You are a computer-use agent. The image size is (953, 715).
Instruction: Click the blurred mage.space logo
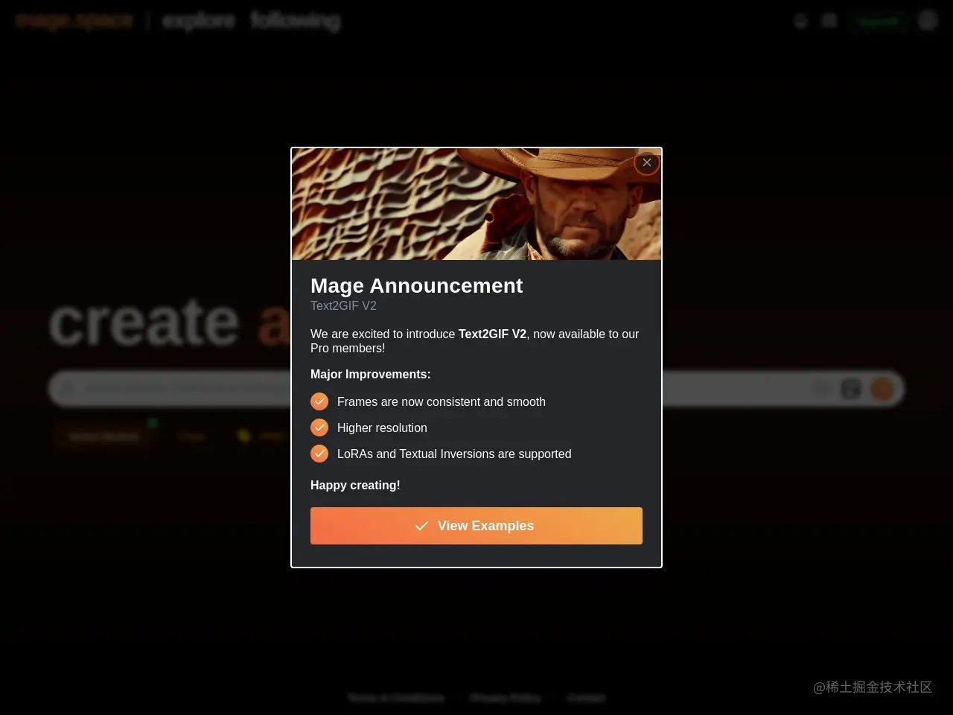click(x=74, y=21)
